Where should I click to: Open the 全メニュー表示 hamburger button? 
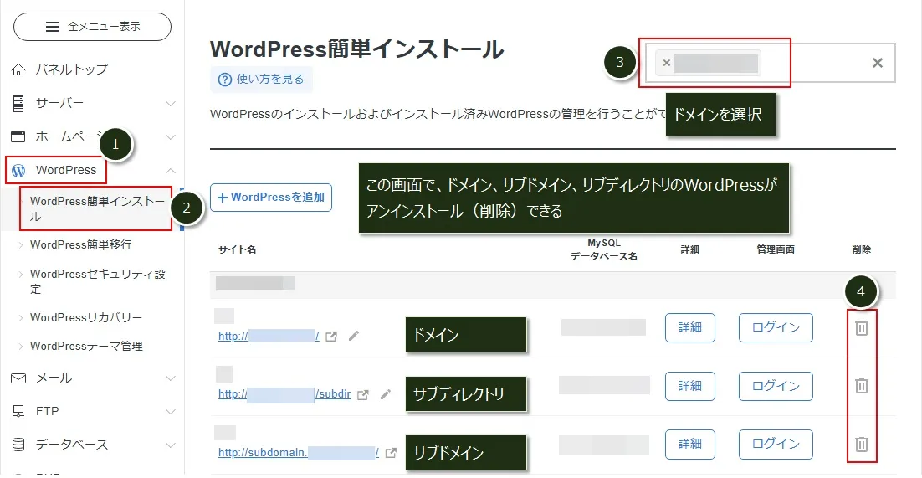click(92, 27)
